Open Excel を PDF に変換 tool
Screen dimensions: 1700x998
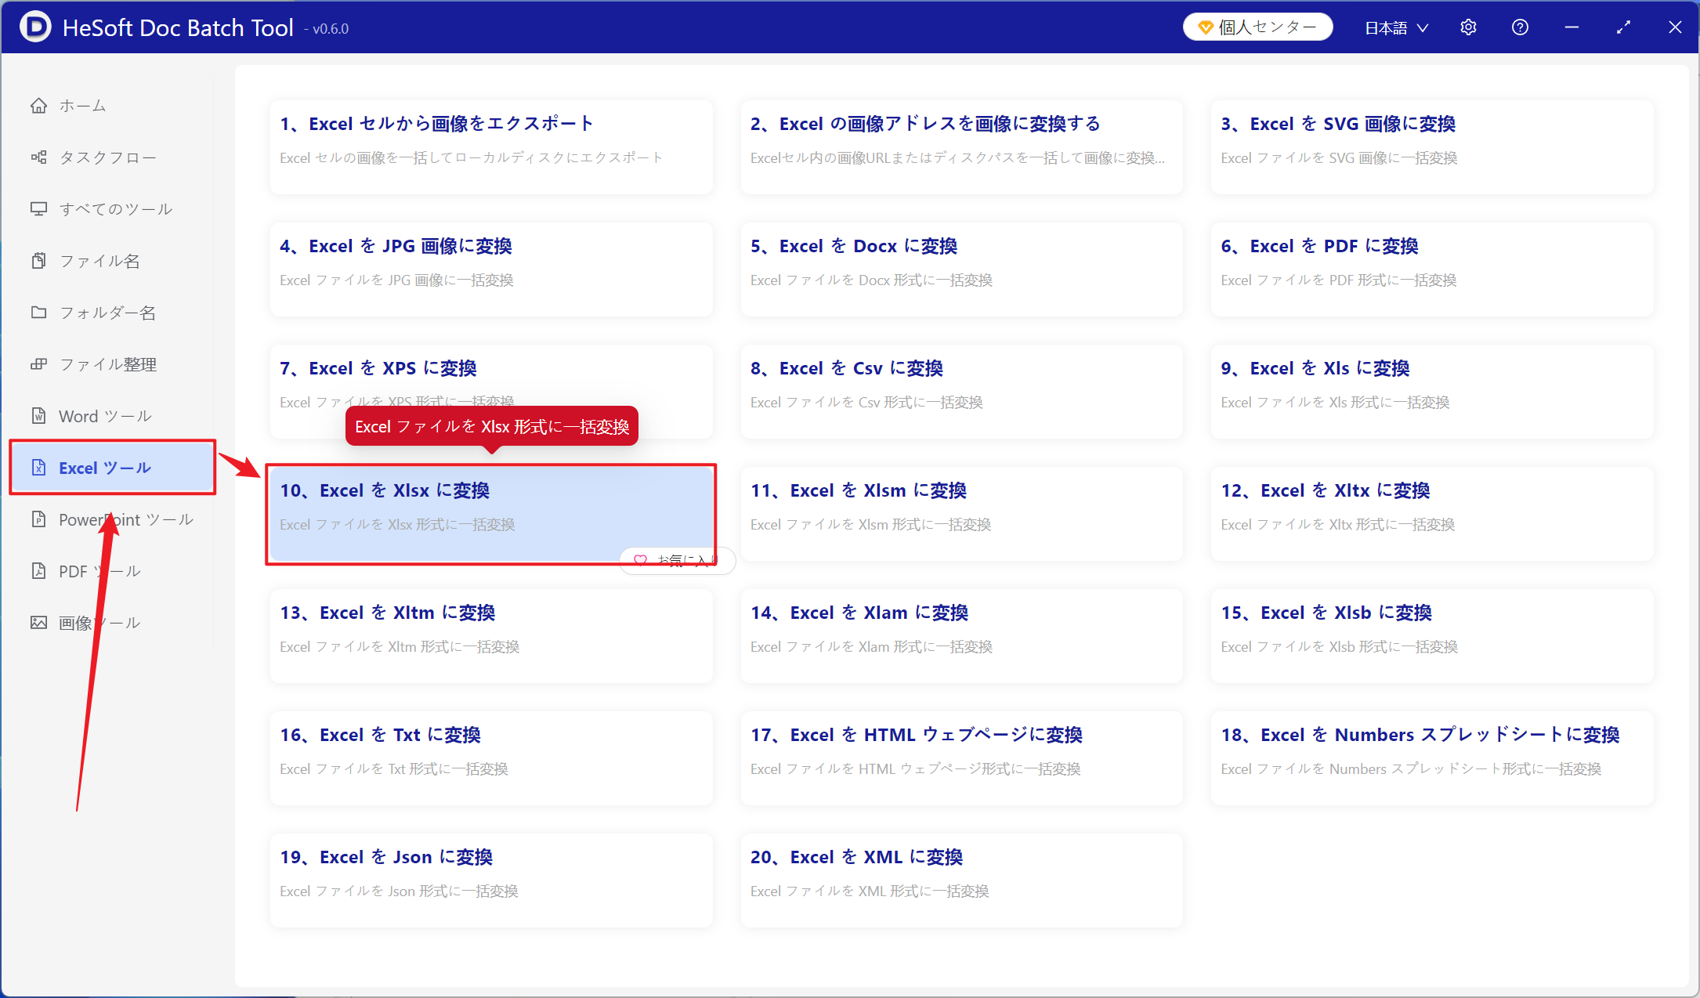[x=1431, y=269]
